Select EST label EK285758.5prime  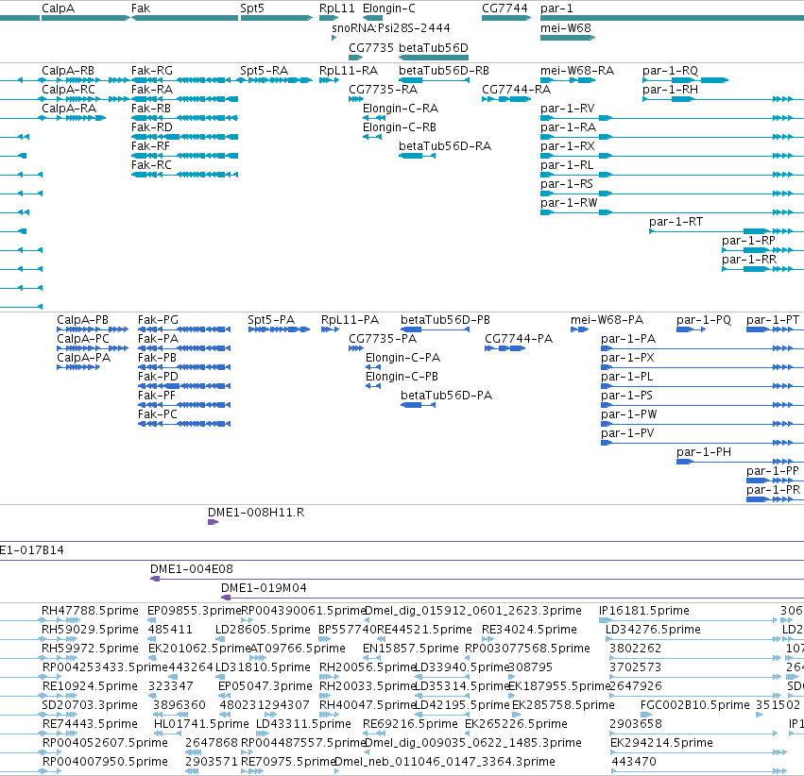pos(563,705)
